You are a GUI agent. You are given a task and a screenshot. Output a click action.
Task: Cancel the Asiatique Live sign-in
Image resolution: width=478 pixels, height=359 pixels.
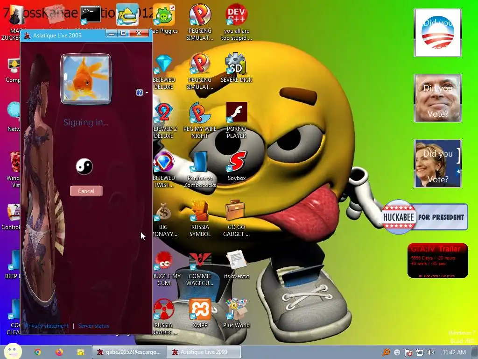pos(86,191)
